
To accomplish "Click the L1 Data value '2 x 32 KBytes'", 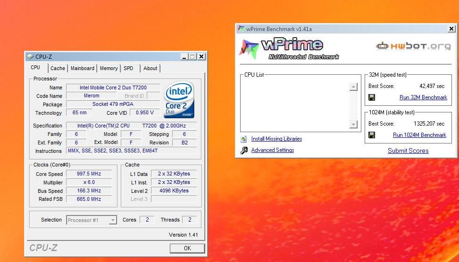I will [x=174, y=174].
